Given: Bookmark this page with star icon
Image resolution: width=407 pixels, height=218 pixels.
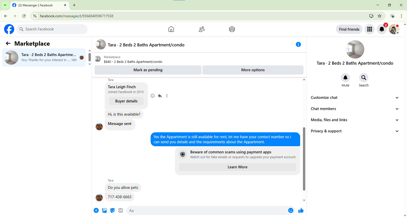Looking at the screenshot, I should point(380,16).
